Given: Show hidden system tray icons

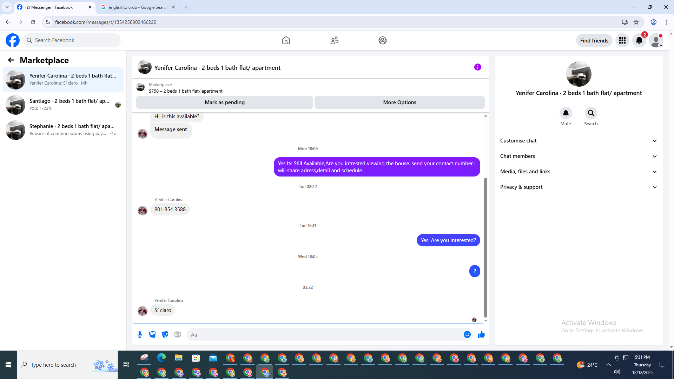Looking at the screenshot, I should coord(609,365).
